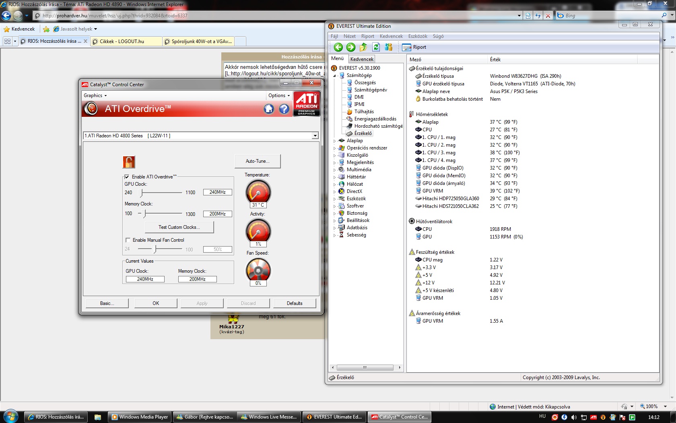Click IE refresh icon in address bar
676x423 pixels.
tap(538, 16)
